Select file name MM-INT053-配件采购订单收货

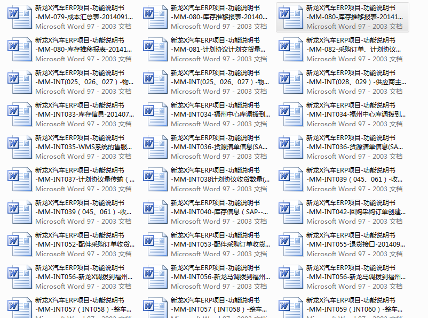pyautogui.click(x=220, y=240)
